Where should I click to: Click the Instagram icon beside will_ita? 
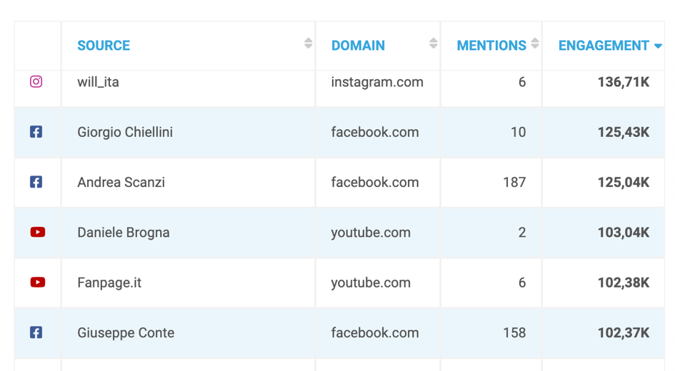tap(36, 82)
